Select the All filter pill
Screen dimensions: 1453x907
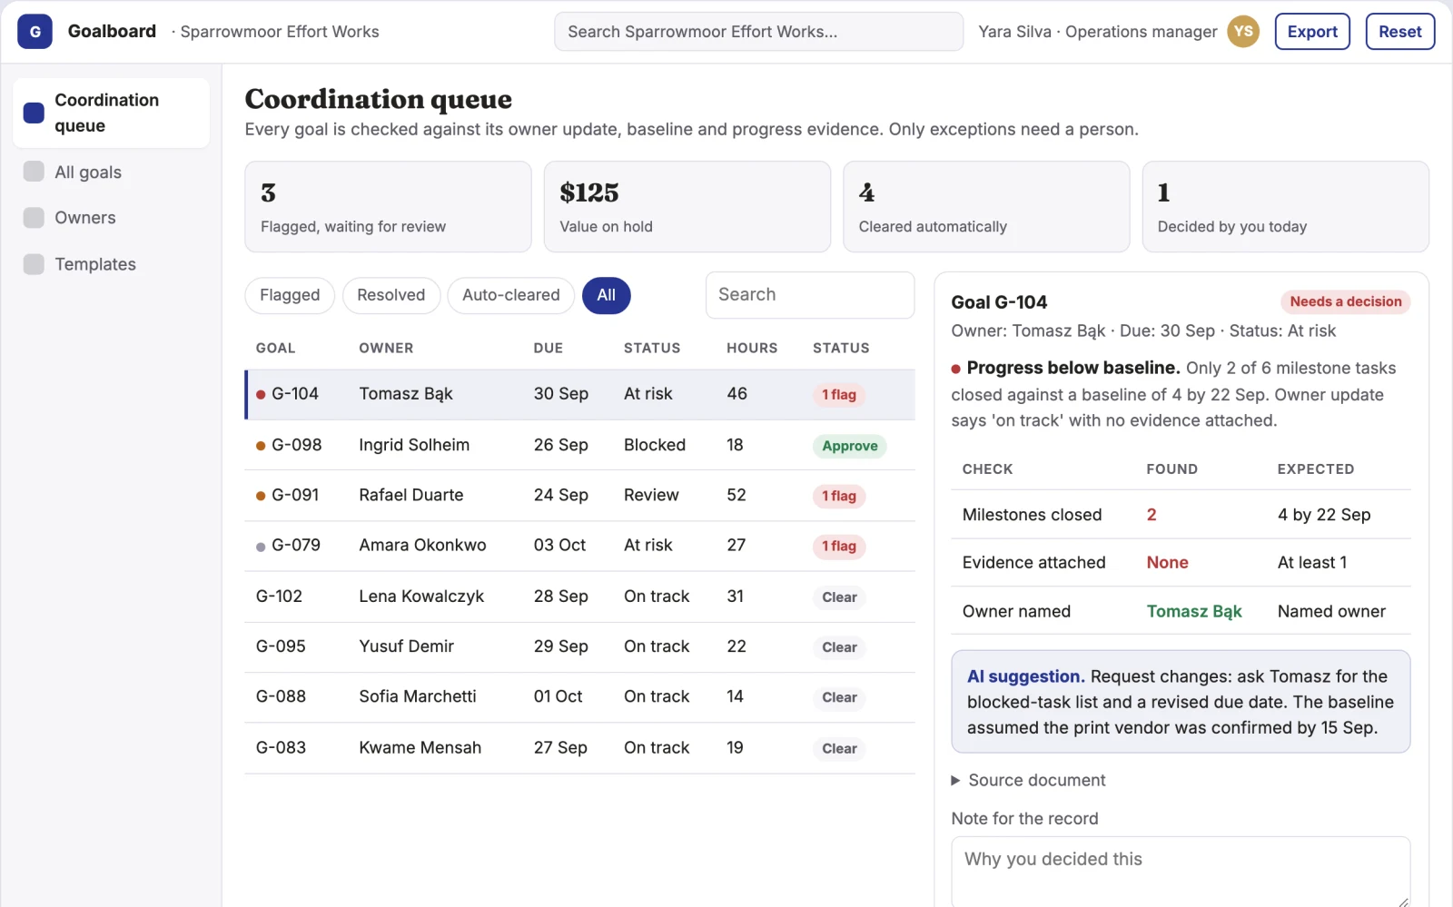606,295
